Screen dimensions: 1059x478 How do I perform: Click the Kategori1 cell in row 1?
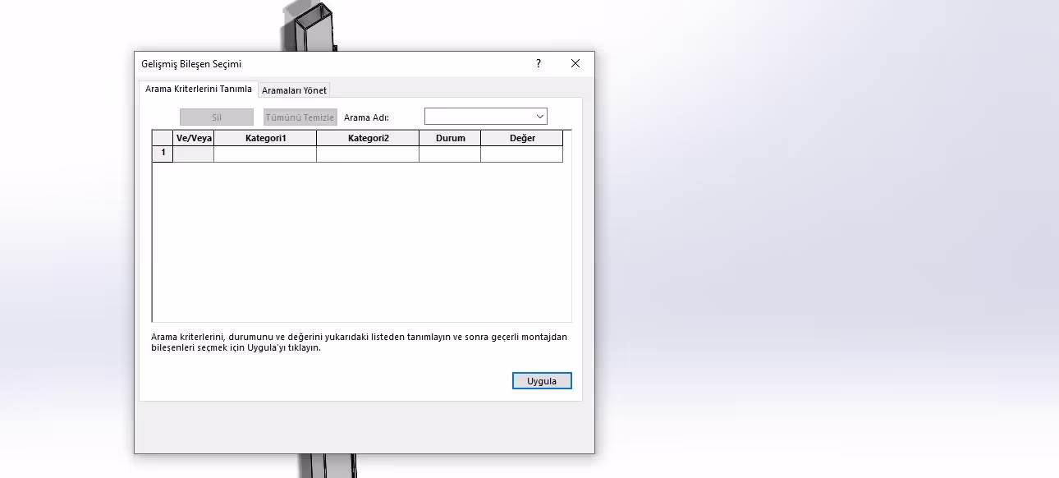(x=265, y=154)
